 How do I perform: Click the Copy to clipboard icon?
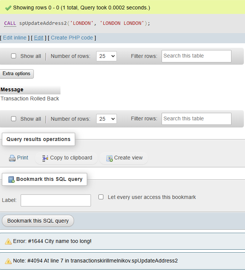pos(45,158)
